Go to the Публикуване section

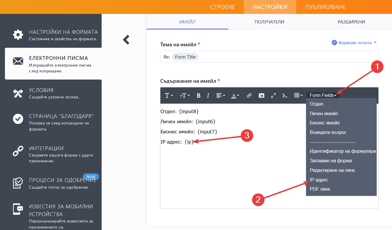325,7
